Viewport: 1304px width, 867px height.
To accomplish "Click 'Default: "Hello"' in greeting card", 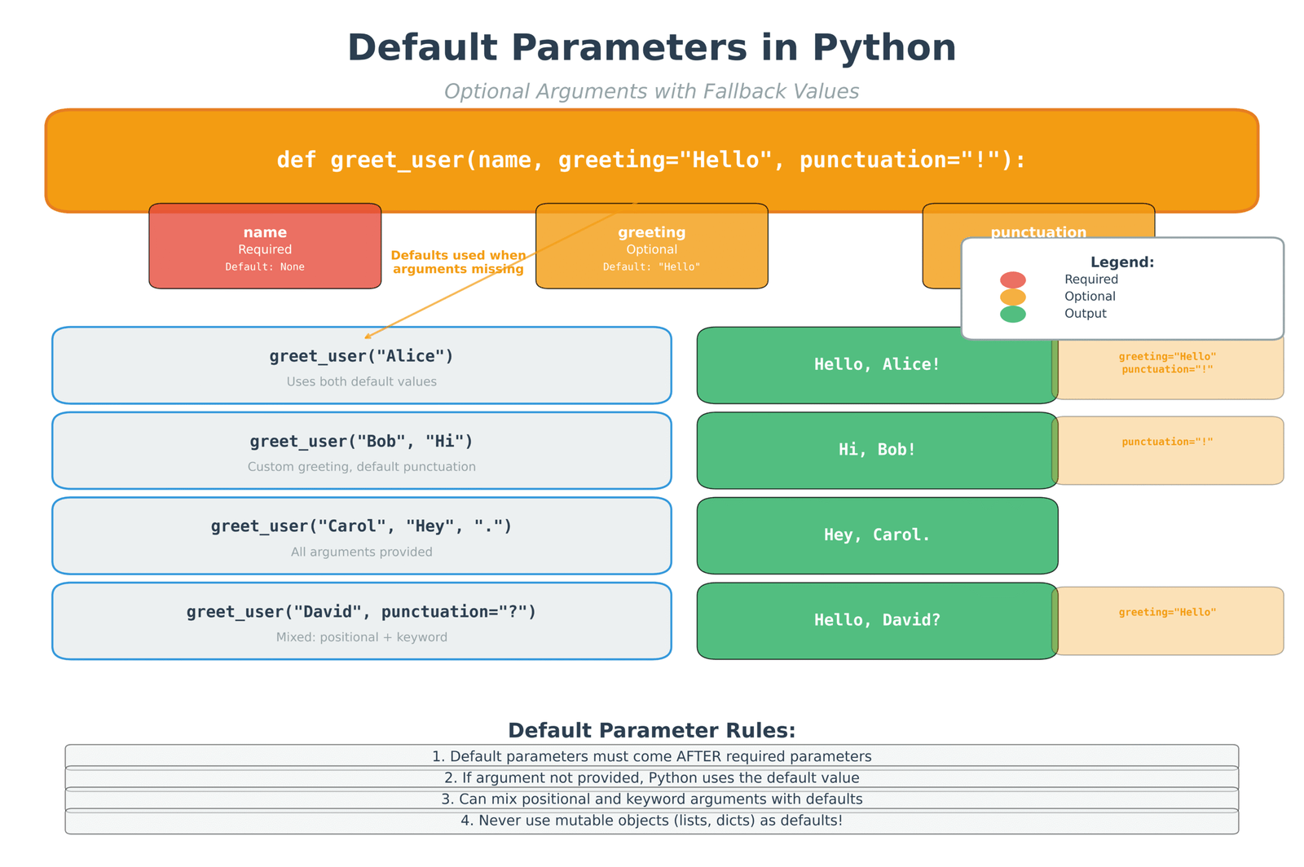I will pos(651,266).
